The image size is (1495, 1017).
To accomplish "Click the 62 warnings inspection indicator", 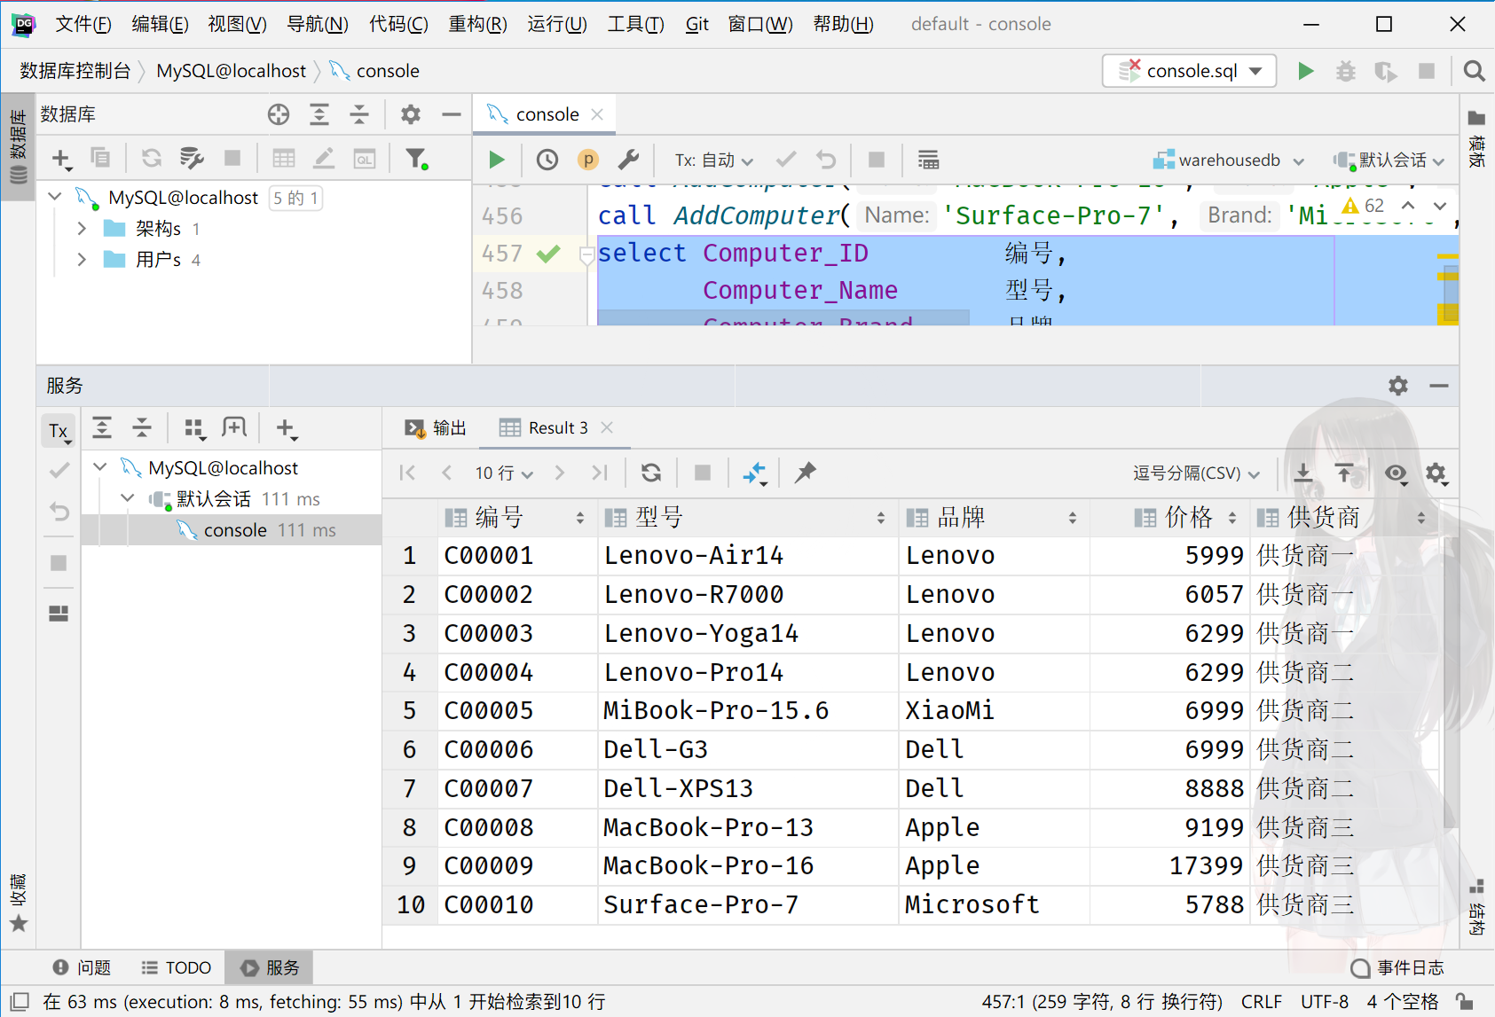I will 1363,206.
